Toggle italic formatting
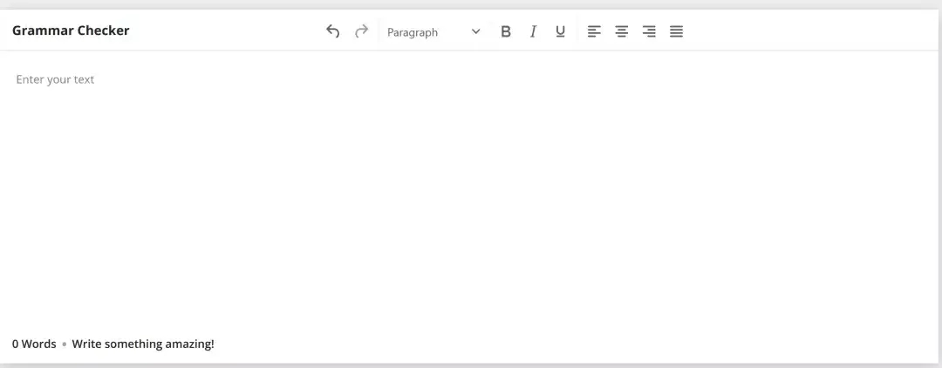942x368 pixels. 533,31
